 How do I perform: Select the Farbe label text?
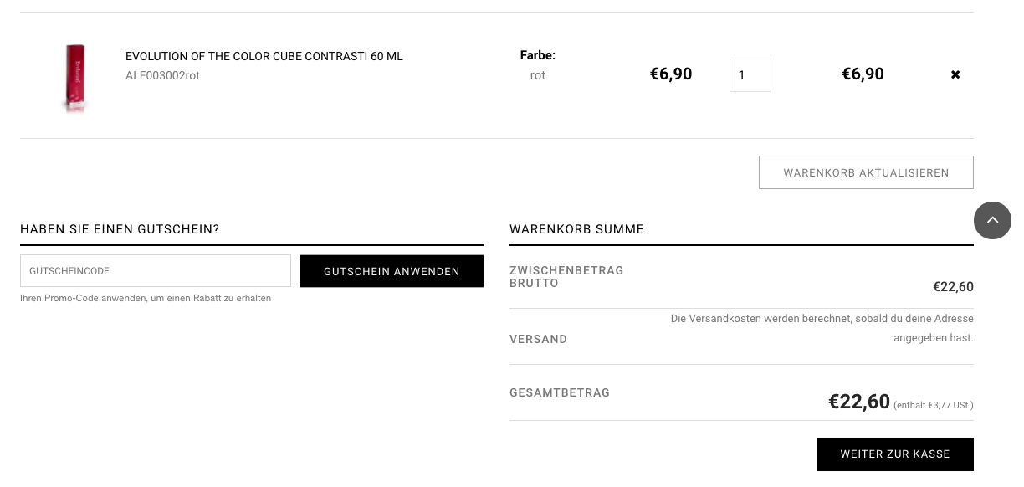pos(538,55)
